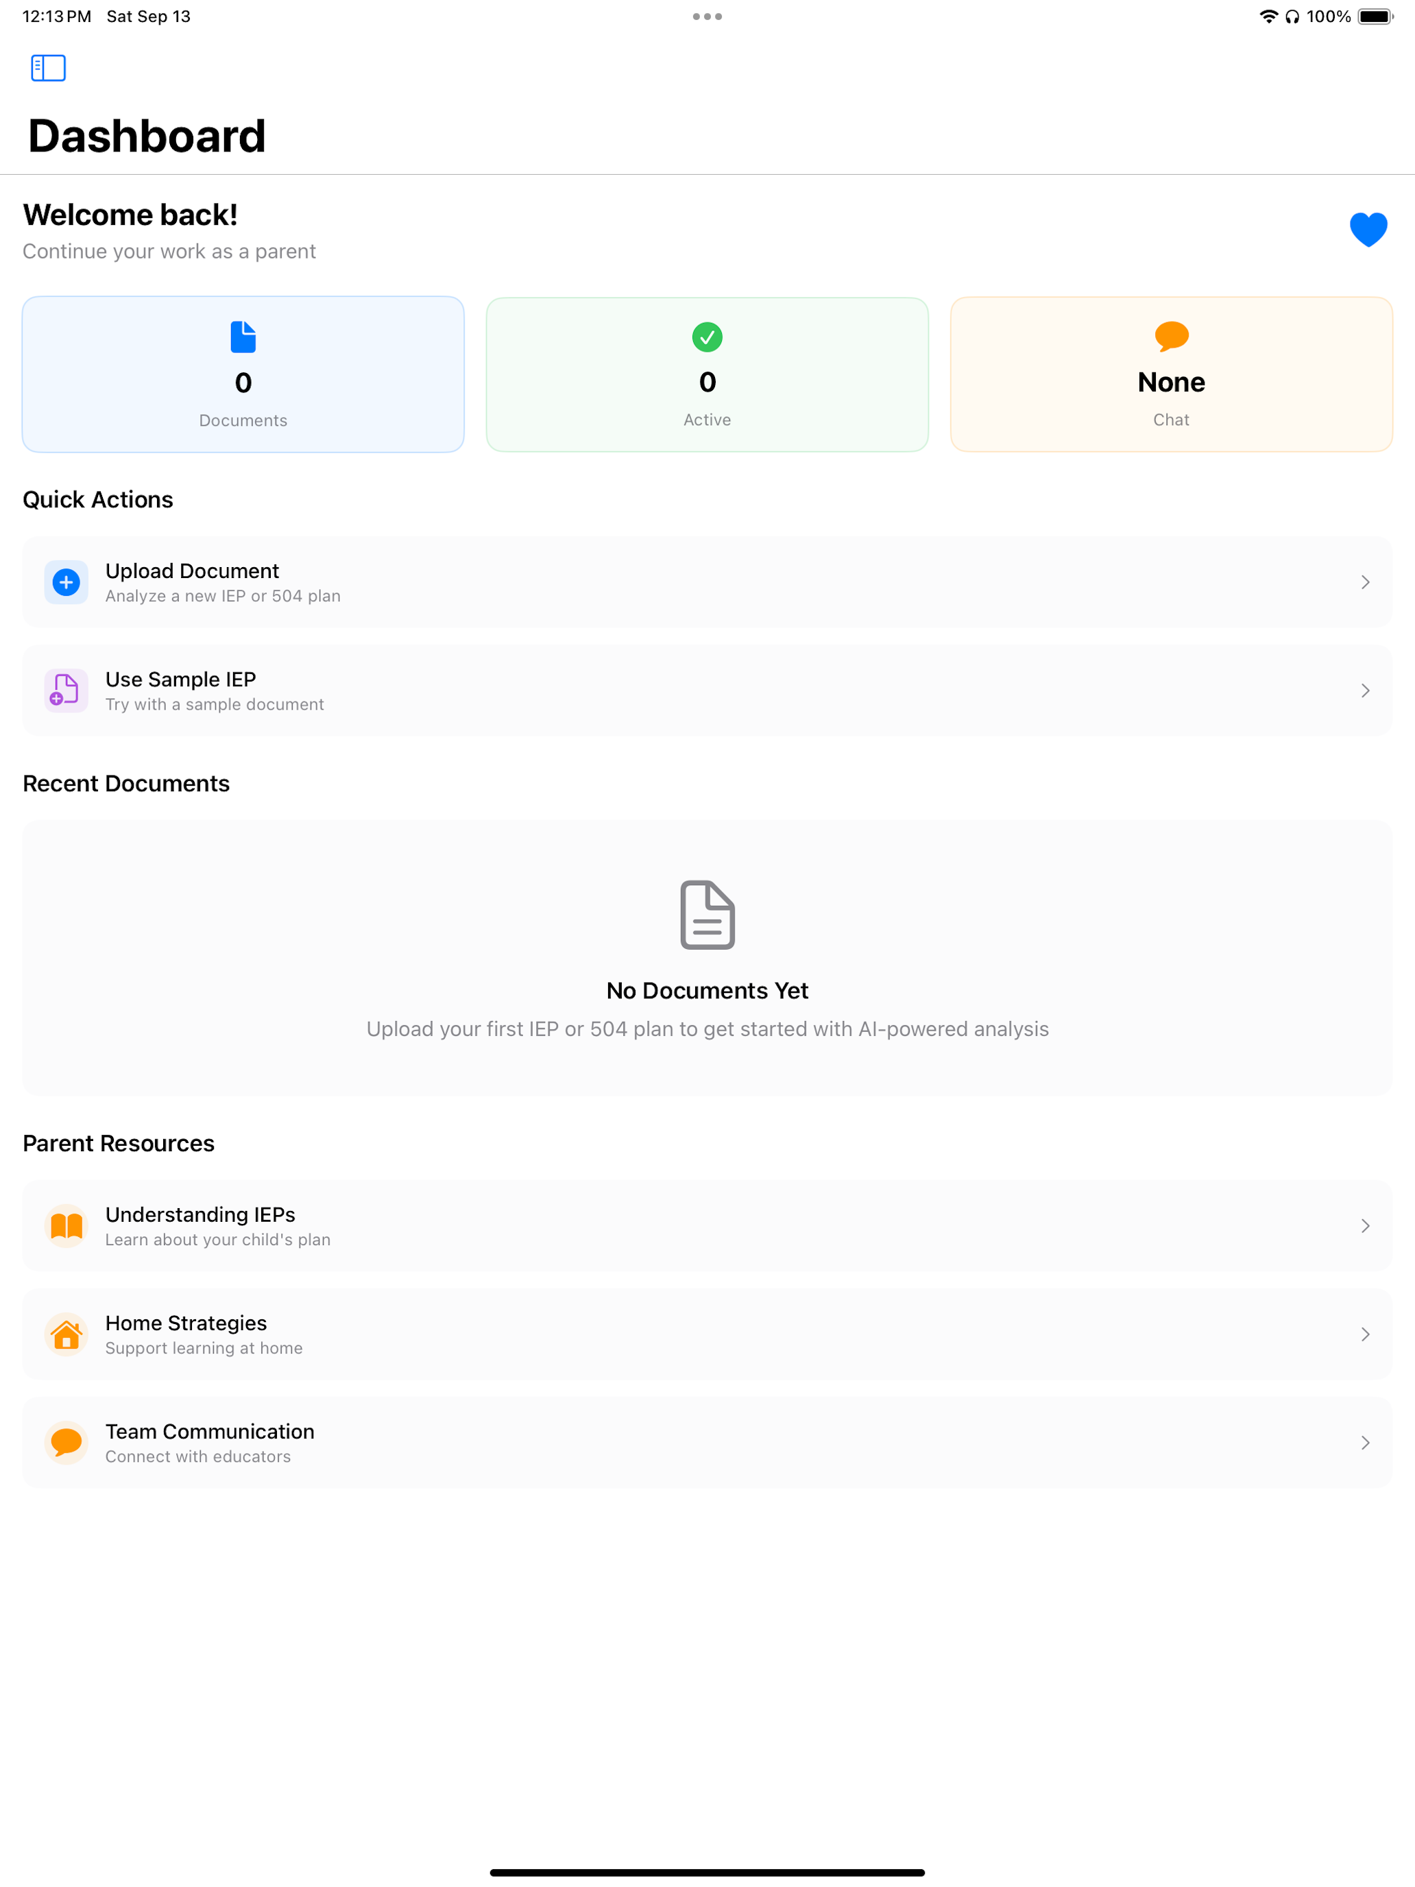Tap the blue document icon in Documents card
The width and height of the screenshot is (1415, 1887).
coord(243,337)
